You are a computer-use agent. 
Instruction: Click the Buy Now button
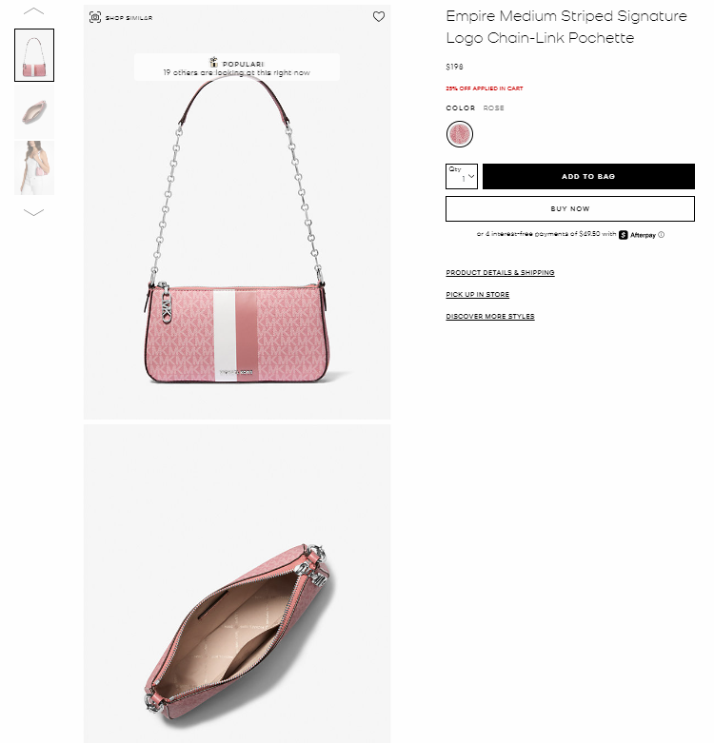click(570, 208)
